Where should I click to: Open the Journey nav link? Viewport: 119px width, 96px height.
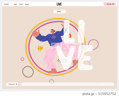tap(27, 4)
